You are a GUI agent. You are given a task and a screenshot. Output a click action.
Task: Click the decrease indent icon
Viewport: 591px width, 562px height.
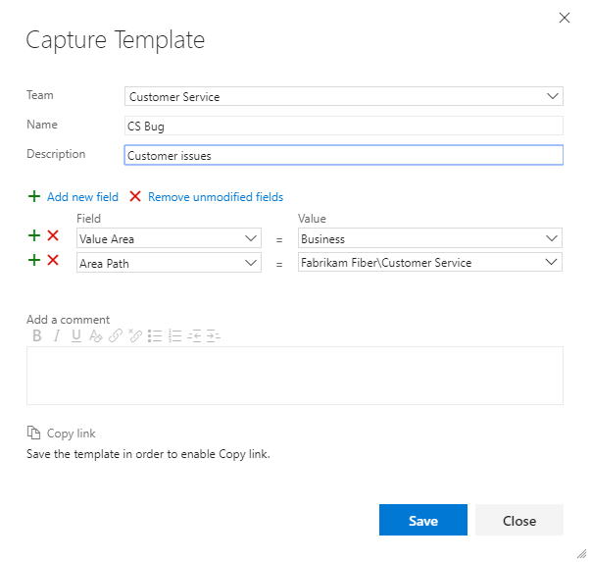click(x=195, y=335)
